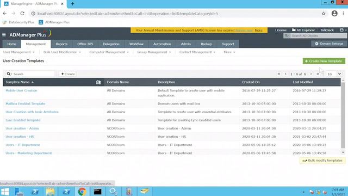Image resolution: width=348 pixels, height=196 pixels.
Task: Open Server Manager from taskbar
Action: coord(19,191)
